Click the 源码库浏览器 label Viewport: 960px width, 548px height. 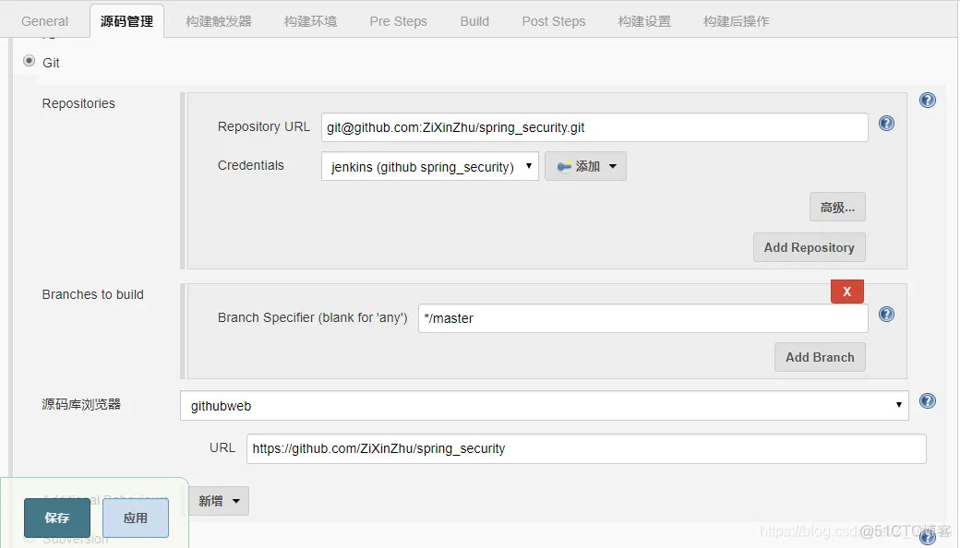81,404
